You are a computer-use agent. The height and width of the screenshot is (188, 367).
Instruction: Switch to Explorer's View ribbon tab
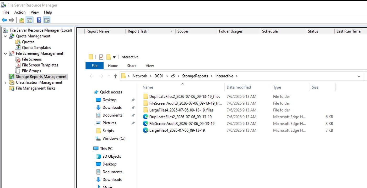150,66
